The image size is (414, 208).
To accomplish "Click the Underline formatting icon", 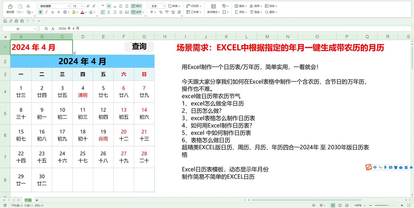I will [x=52, y=12].
